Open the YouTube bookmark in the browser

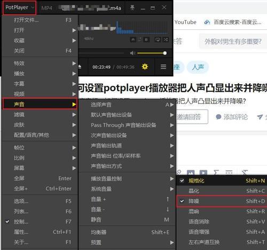[185, 22]
